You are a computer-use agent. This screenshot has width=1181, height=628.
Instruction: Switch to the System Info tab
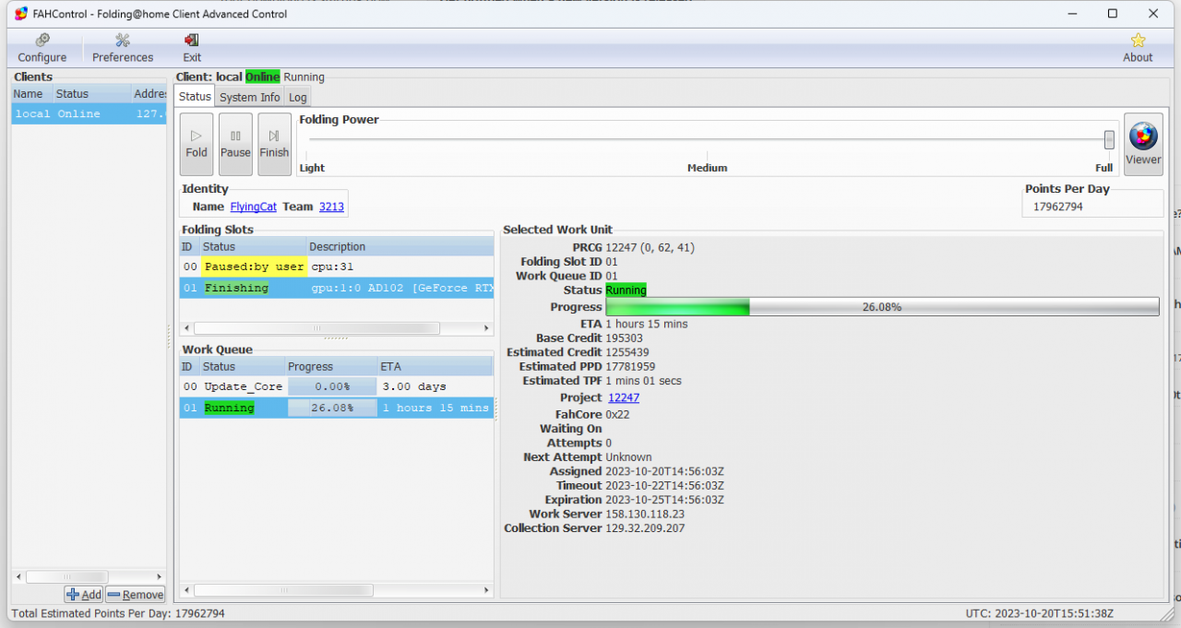tap(249, 97)
